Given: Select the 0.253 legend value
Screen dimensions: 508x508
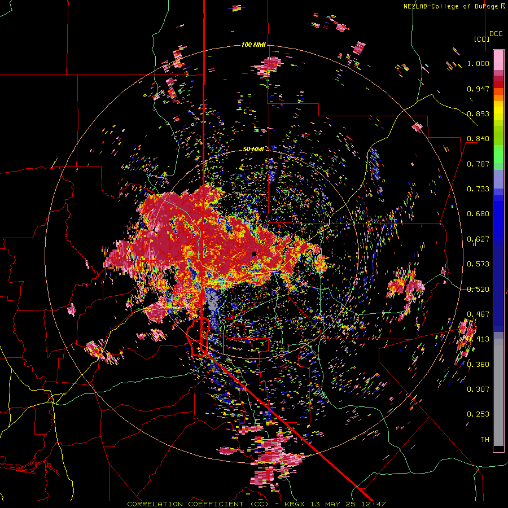Looking at the screenshot, I should [478, 414].
